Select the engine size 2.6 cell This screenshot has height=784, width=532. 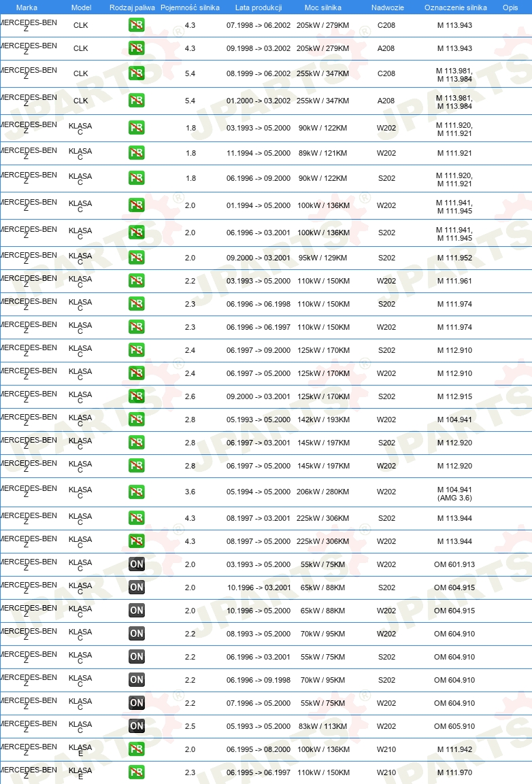click(x=190, y=396)
